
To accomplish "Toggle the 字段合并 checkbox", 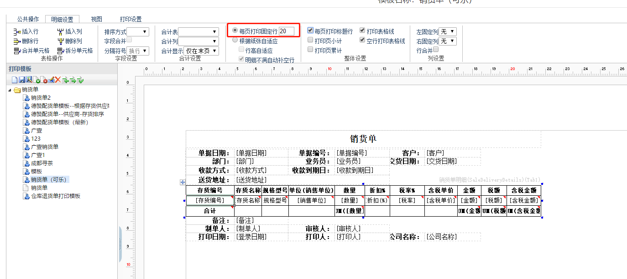I will pyautogui.click(x=129, y=41).
